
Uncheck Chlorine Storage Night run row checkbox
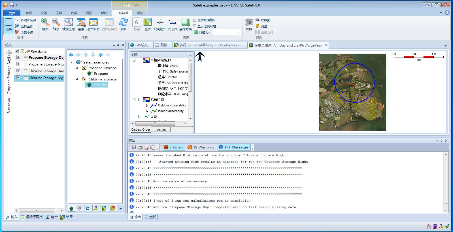pyautogui.click(x=18, y=77)
